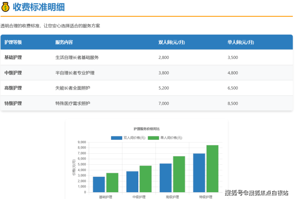Screen dimensions: 295x199
Task: Click the blue legend color swatch
Action: pos(116,138)
